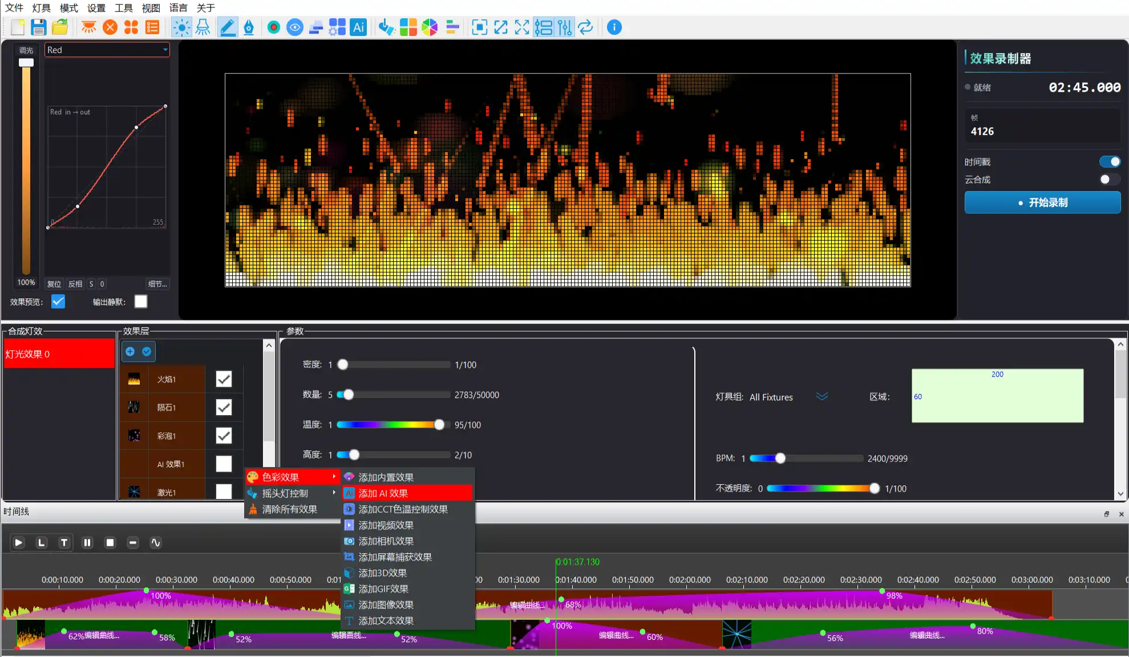Click the blue eye preview icon

295,27
